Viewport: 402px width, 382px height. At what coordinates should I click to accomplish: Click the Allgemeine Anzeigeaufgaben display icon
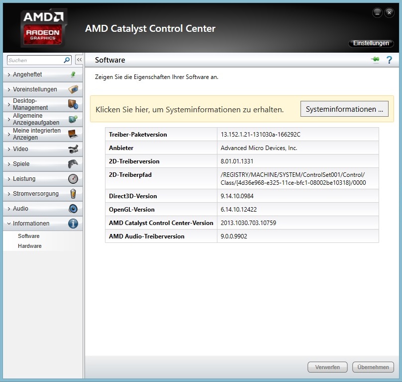click(73, 119)
